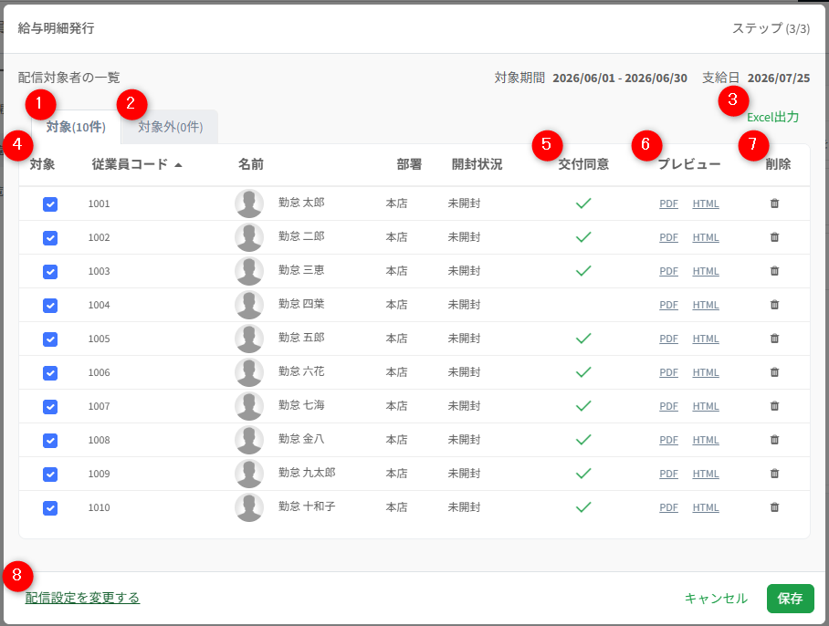The height and width of the screenshot is (626, 829).
Task: Click 名前 column header
Action: tap(250, 164)
